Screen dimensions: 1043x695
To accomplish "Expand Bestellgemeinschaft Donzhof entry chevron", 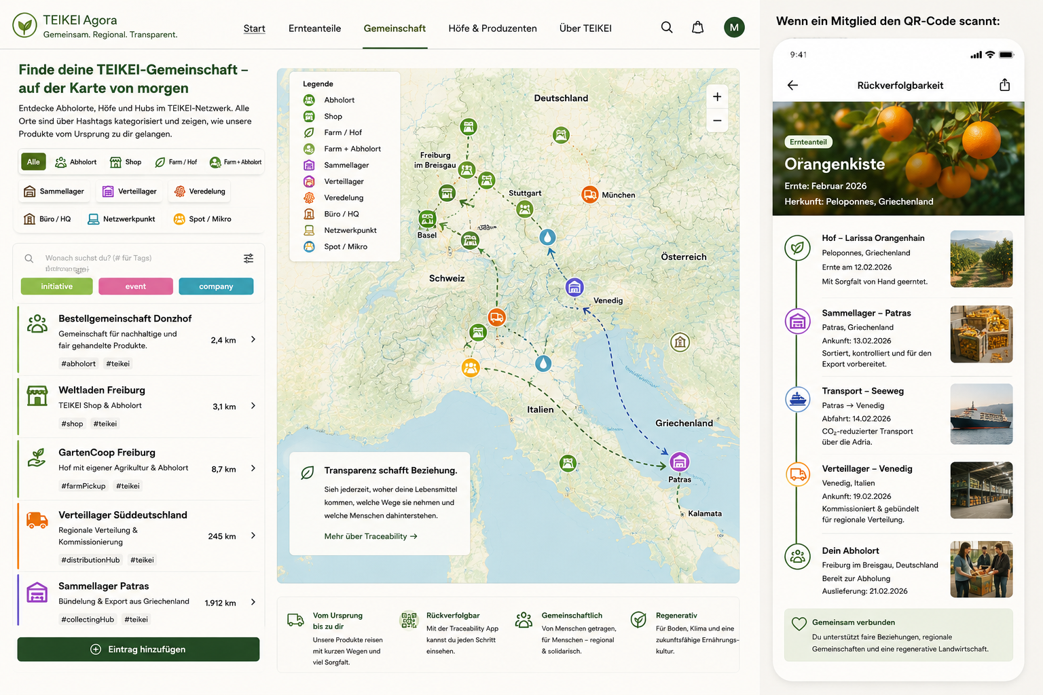I will pos(253,339).
